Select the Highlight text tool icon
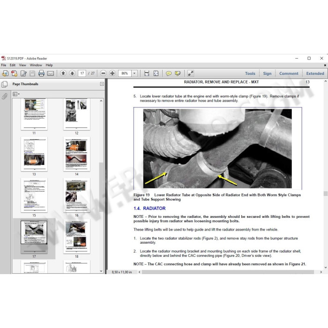The height and width of the screenshot is (328, 328). coord(178,74)
